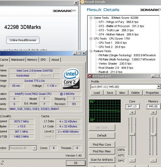
Task: Click the Intel Core 2 Extreme QX6700 name field
Action: [35, 71]
